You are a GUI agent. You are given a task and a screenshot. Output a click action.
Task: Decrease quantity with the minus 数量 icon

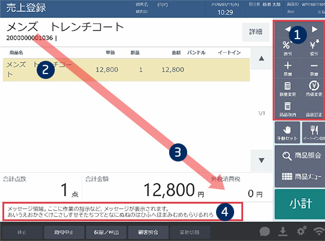coord(314,69)
